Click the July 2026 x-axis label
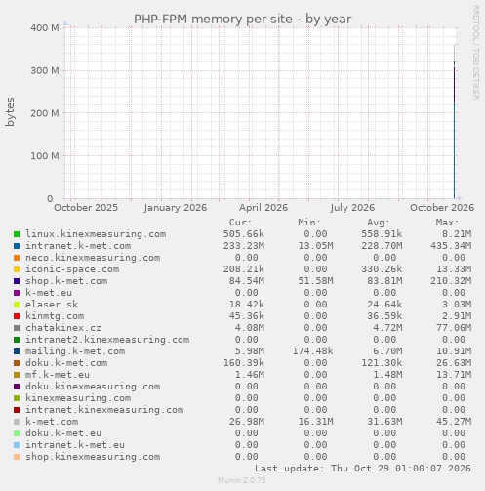 click(352, 208)
